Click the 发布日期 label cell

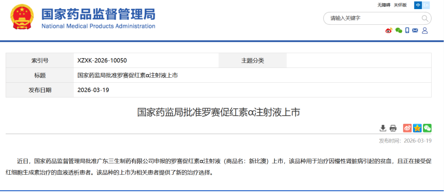(x=40, y=90)
